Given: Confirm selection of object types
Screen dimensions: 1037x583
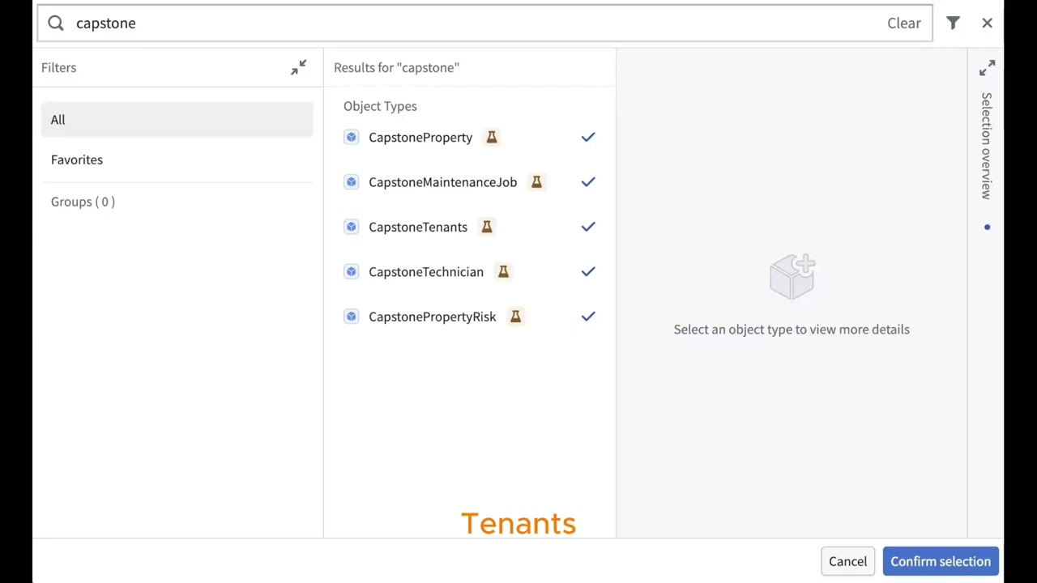Looking at the screenshot, I should coord(941,561).
